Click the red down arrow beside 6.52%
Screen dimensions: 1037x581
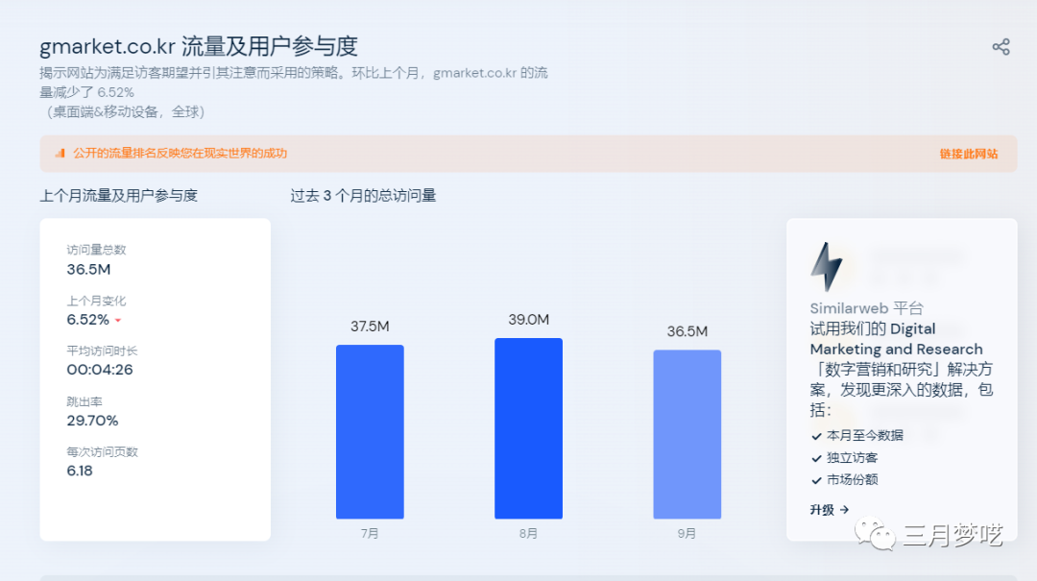pos(118,321)
